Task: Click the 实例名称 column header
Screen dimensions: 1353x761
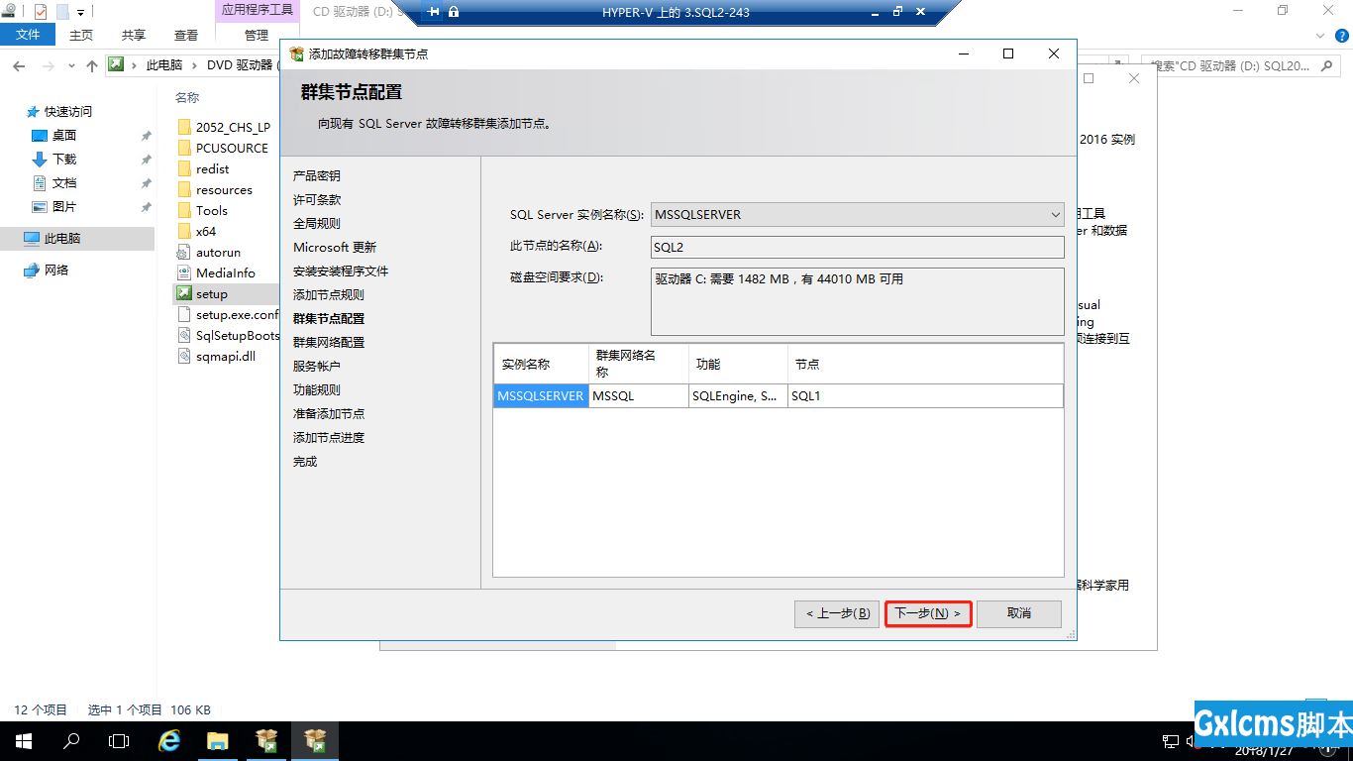Action: pos(541,364)
